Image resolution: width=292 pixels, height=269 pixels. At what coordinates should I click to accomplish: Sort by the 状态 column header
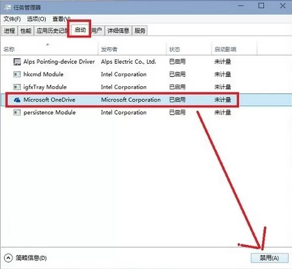tap(189, 49)
